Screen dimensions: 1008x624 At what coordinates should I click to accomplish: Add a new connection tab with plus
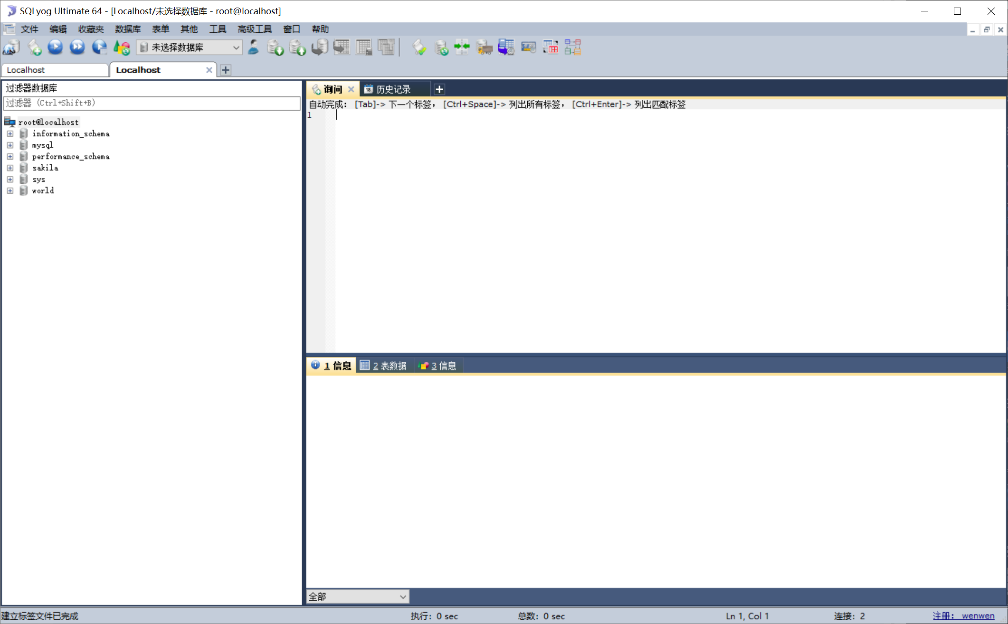(x=226, y=70)
